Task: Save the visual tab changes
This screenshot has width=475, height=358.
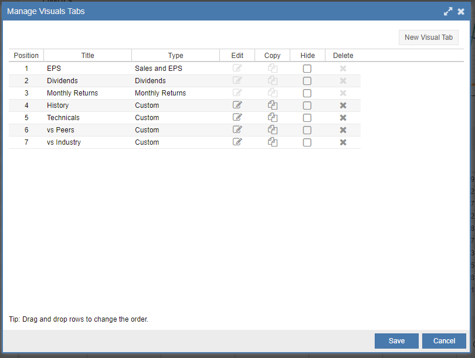Action: pyautogui.click(x=396, y=341)
